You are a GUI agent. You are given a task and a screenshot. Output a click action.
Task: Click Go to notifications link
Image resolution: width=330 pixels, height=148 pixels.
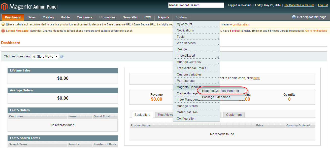click(316, 31)
